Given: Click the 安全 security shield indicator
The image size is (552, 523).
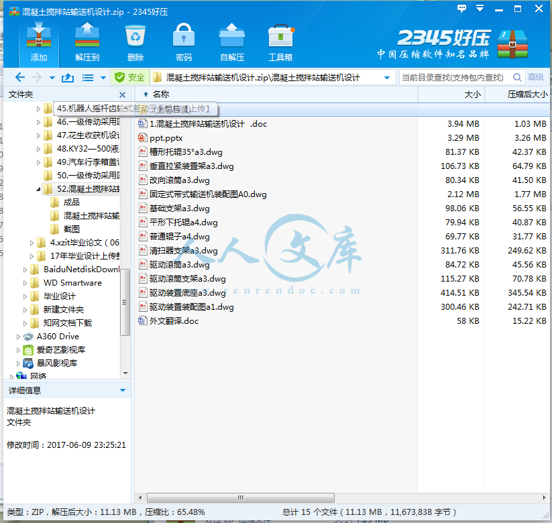Looking at the screenshot, I should click(x=130, y=77).
